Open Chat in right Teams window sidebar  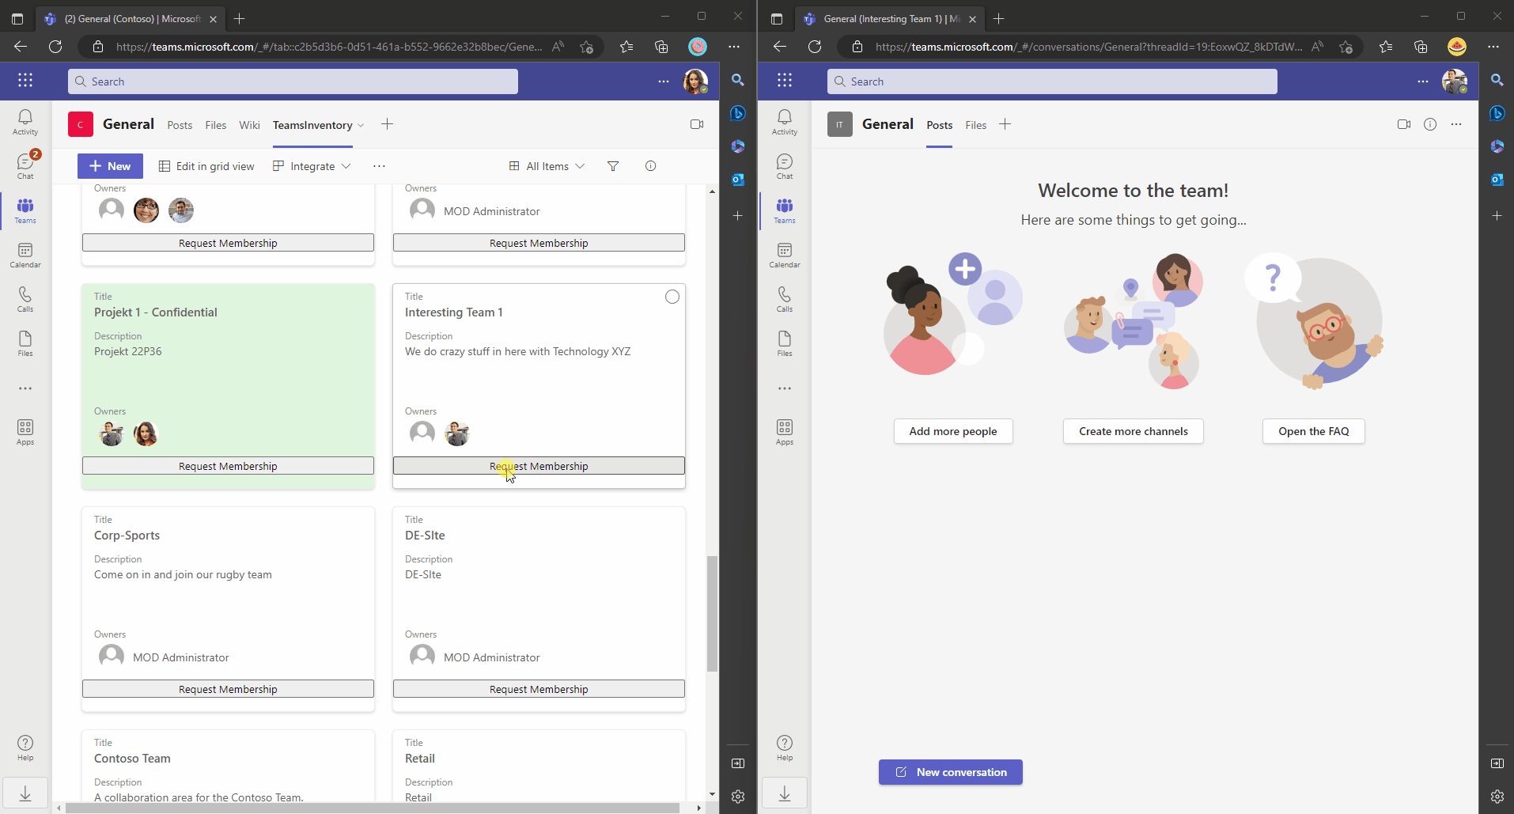(785, 166)
